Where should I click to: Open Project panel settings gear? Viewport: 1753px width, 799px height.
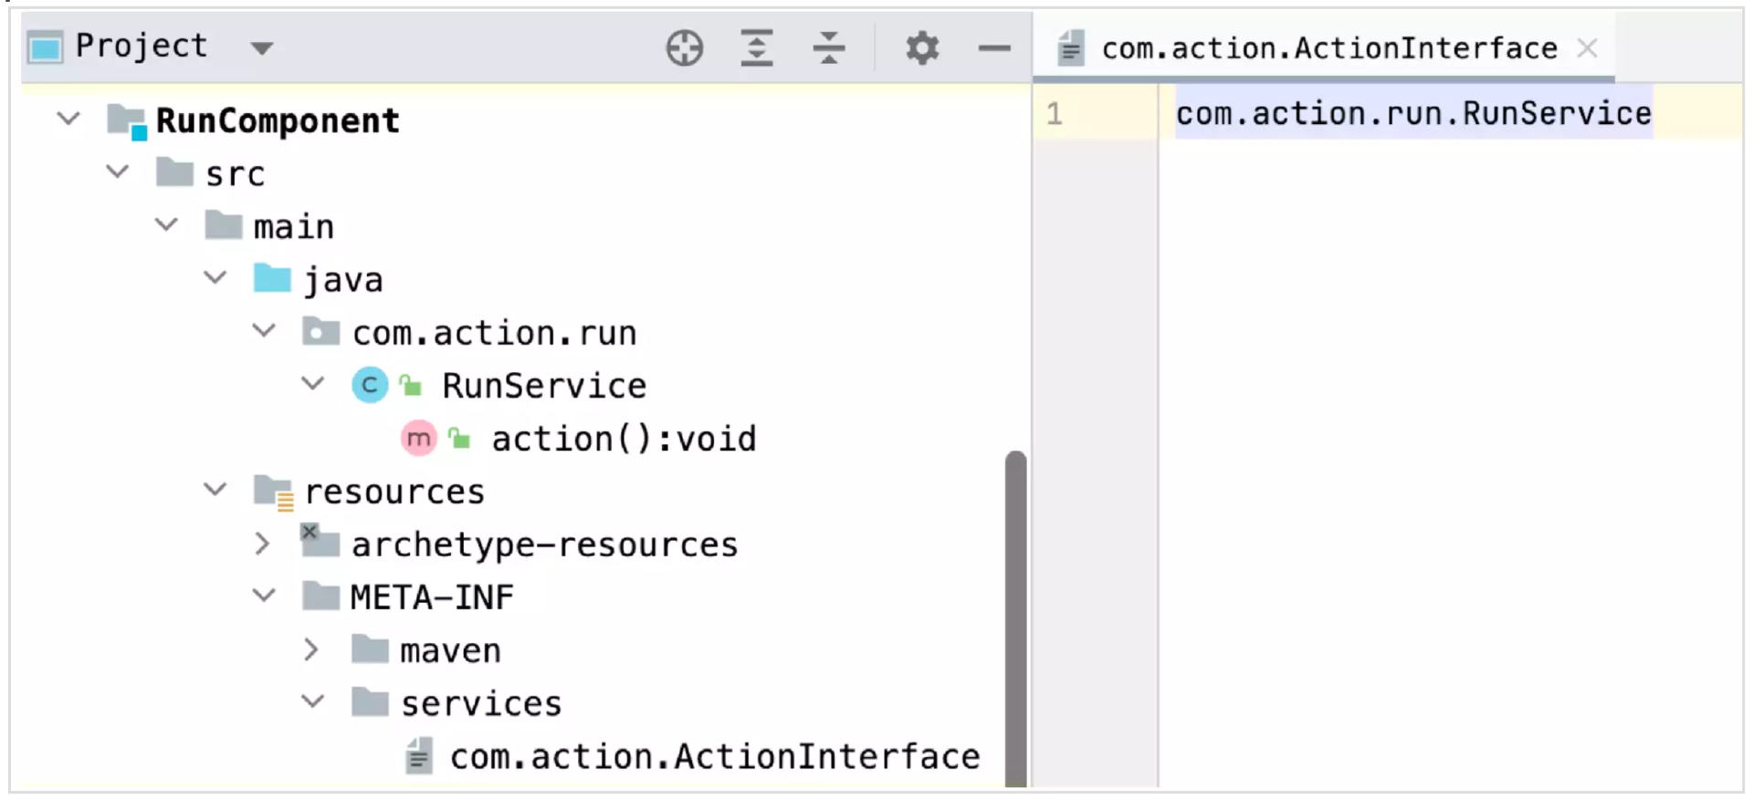[922, 47]
